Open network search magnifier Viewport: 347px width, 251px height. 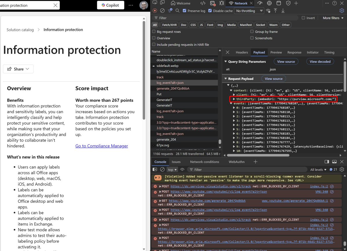pos(177,11)
